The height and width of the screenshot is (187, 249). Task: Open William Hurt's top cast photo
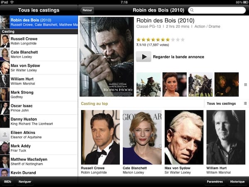pos(226,137)
